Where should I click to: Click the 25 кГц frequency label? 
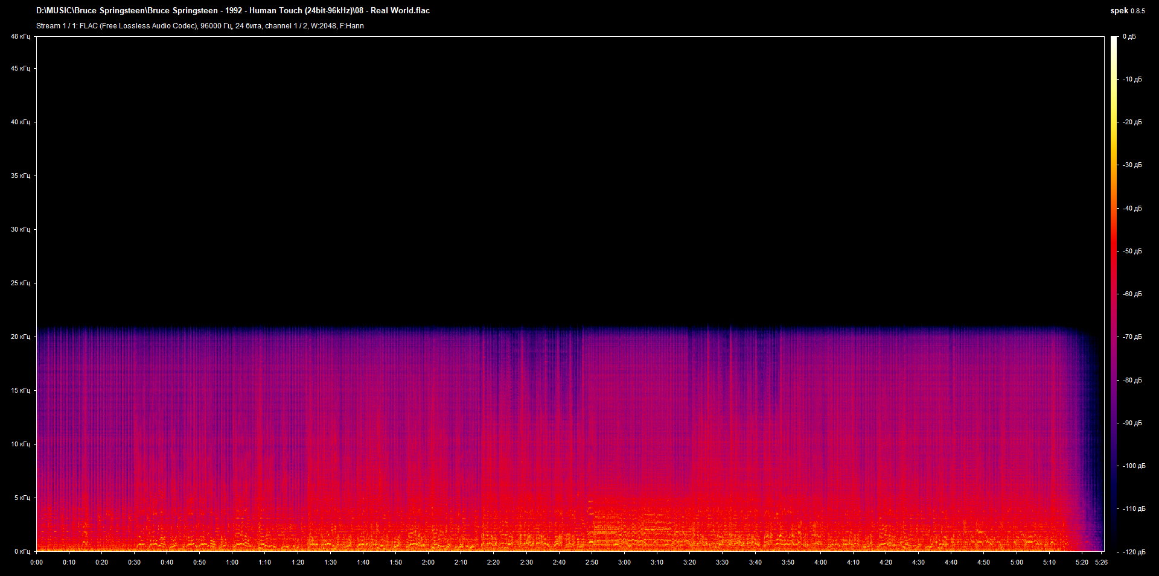click(x=21, y=283)
